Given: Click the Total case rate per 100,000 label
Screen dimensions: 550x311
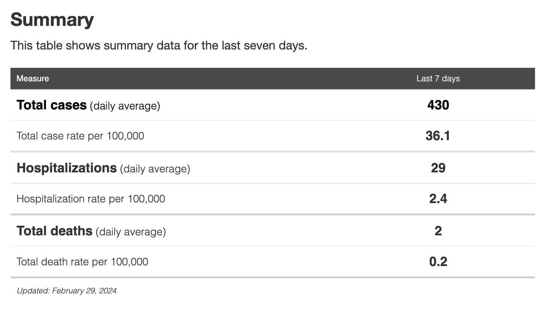Looking at the screenshot, I should (80, 136).
